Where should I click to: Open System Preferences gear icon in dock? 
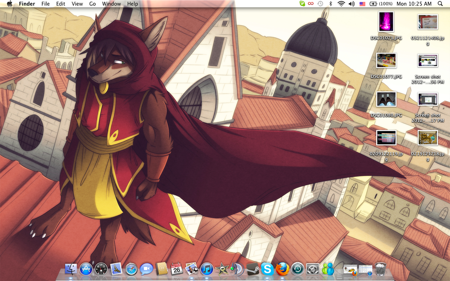[x=313, y=269]
